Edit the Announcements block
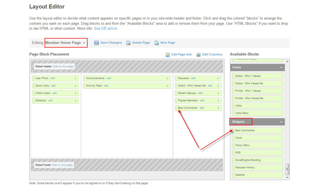326x193 pixels. coord(109,78)
